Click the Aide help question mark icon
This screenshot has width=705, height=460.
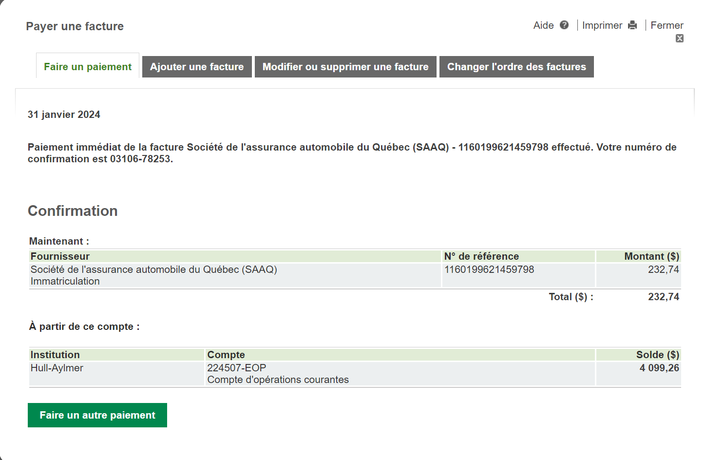[564, 25]
